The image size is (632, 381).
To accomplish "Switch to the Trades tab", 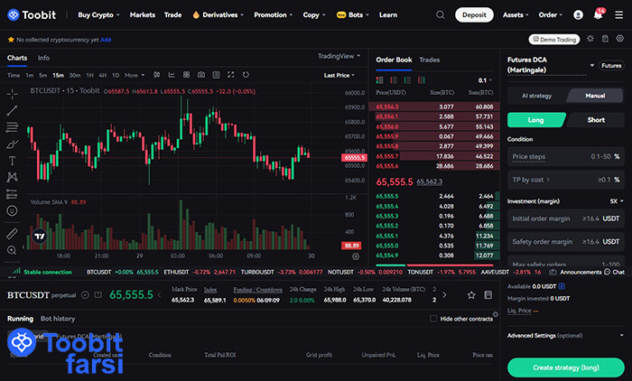I will tap(430, 60).
